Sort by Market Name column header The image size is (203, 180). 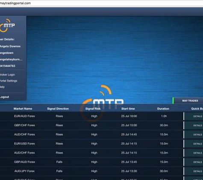23,109
